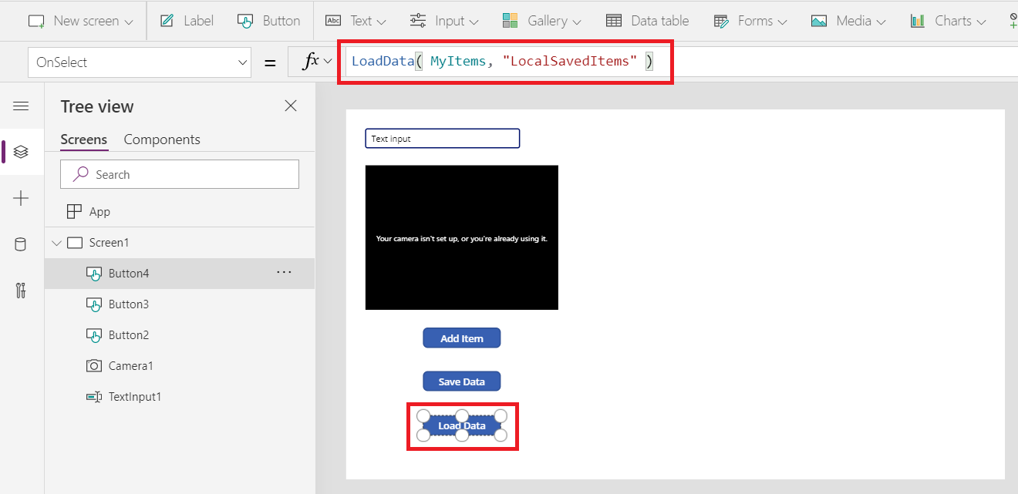Select the Screens tab in Tree view
This screenshot has height=494, width=1018.
pos(83,139)
